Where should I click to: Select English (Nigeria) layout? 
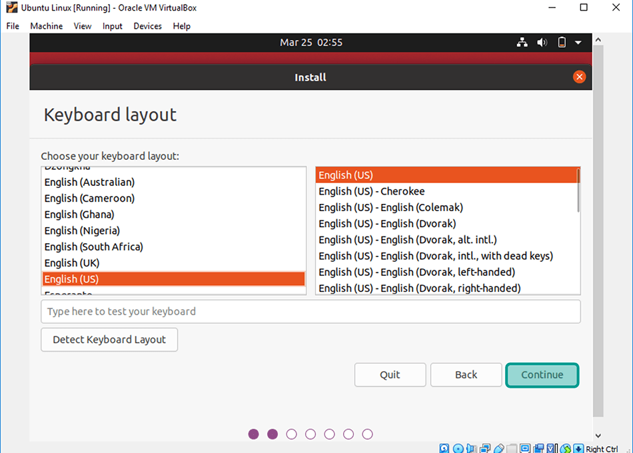coord(174,230)
